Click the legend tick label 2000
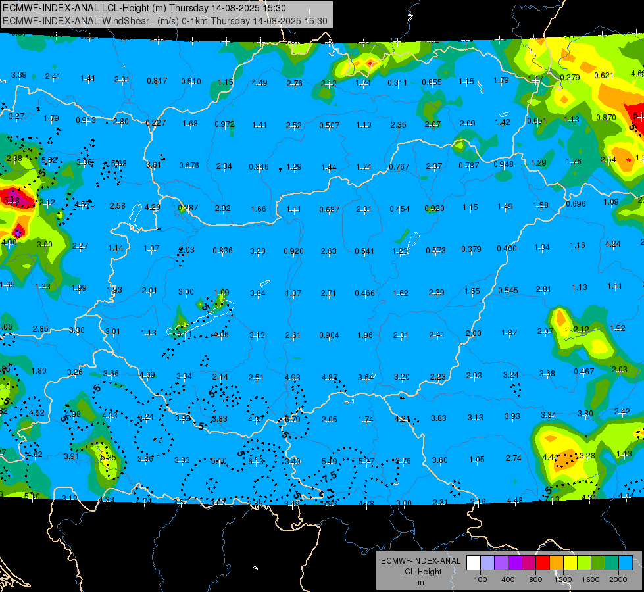This screenshot has height=592, width=644. (x=618, y=580)
